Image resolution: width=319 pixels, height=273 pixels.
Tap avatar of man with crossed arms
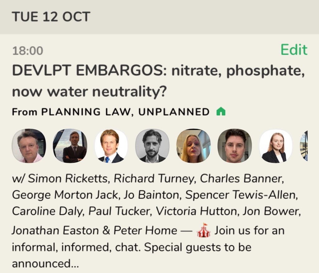[70, 146]
